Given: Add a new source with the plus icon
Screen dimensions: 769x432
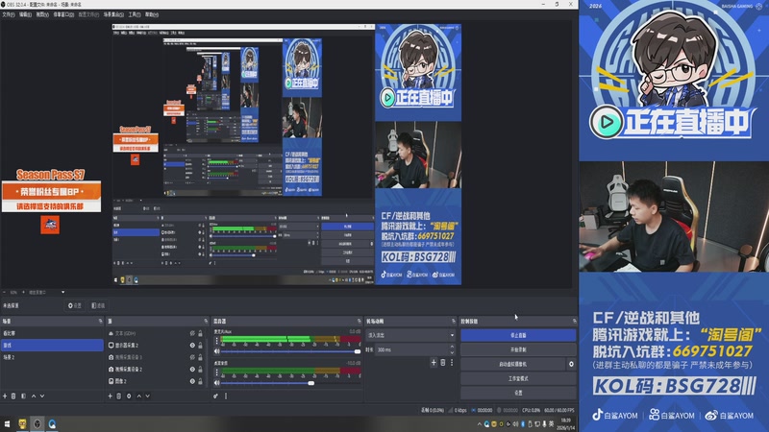Looking at the screenshot, I should (x=110, y=396).
